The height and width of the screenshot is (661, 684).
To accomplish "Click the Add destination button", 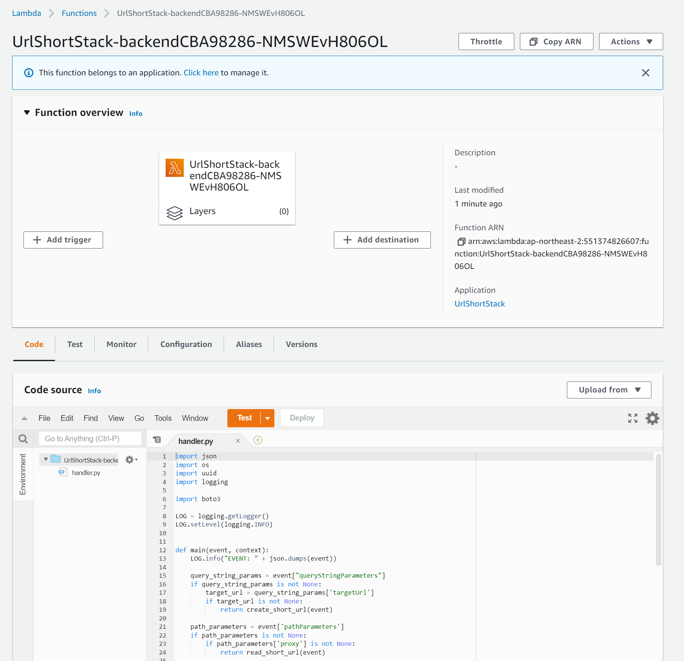I will click(x=382, y=240).
